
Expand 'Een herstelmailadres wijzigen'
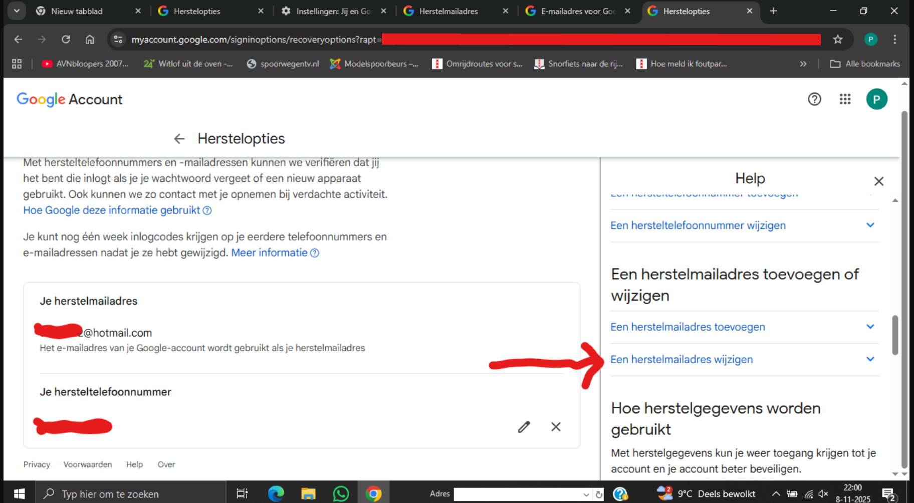744,359
